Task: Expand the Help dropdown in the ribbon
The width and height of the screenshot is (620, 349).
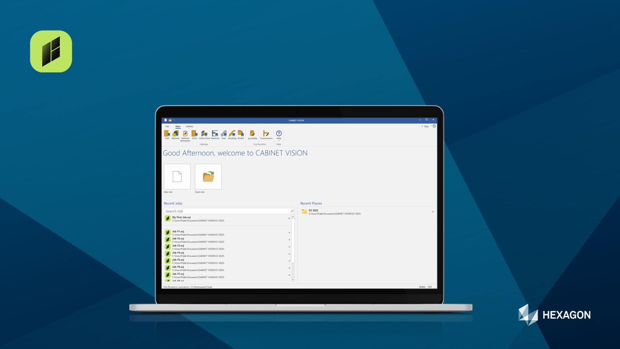Action: click(279, 140)
